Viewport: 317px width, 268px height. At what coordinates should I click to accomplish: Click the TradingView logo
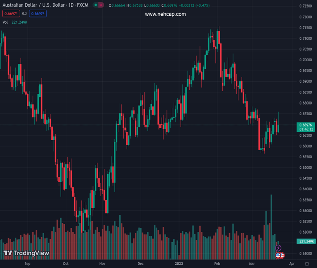click(26, 253)
